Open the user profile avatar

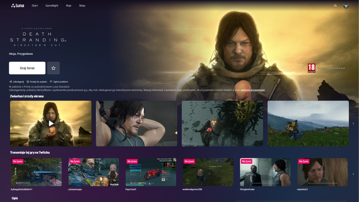pos(346,6)
